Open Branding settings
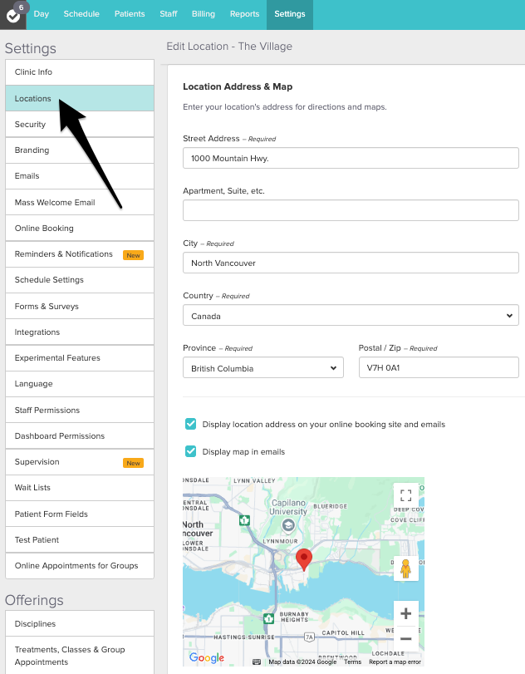The height and width of the screenshot is (674, 525). (80, 150)
